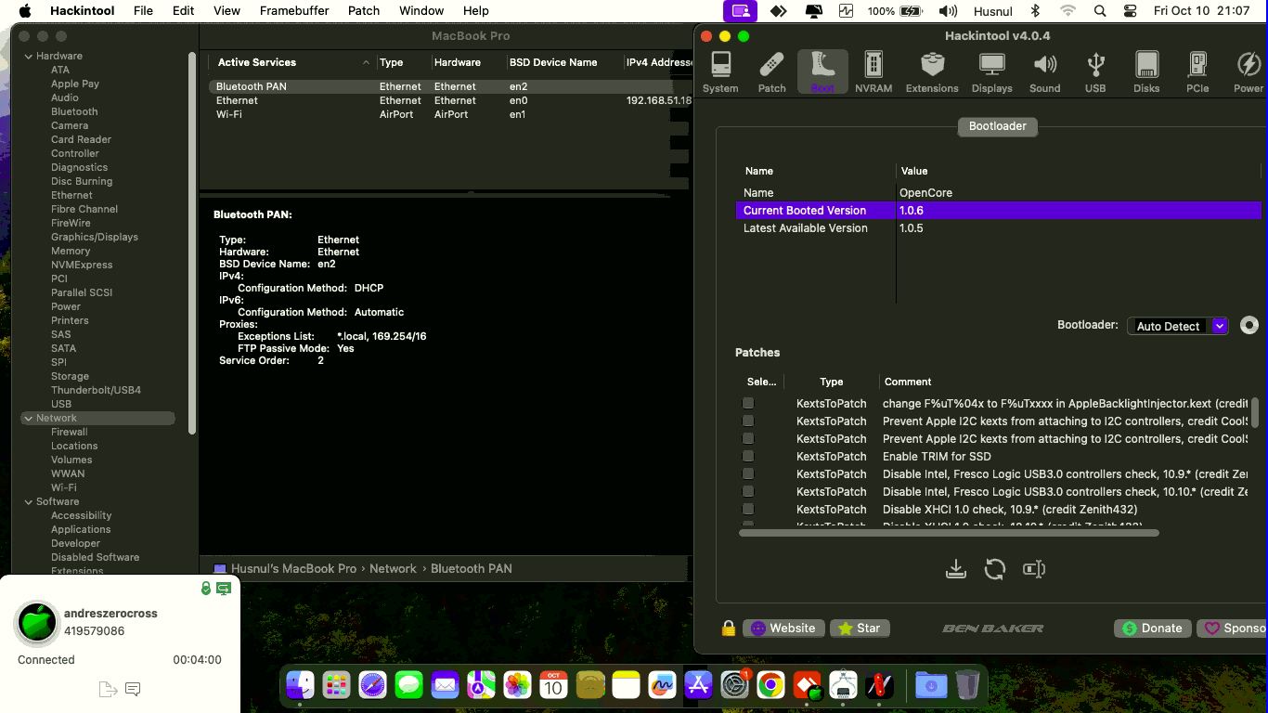Click the rename icon below the Patches list
Image resolution: width=1268 pixels, height=713 pixels.
(1034, 569)
